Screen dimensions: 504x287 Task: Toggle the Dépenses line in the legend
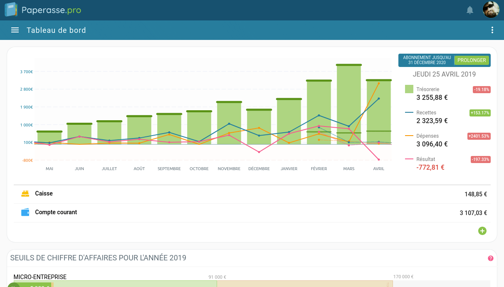(x=427, y=136)
